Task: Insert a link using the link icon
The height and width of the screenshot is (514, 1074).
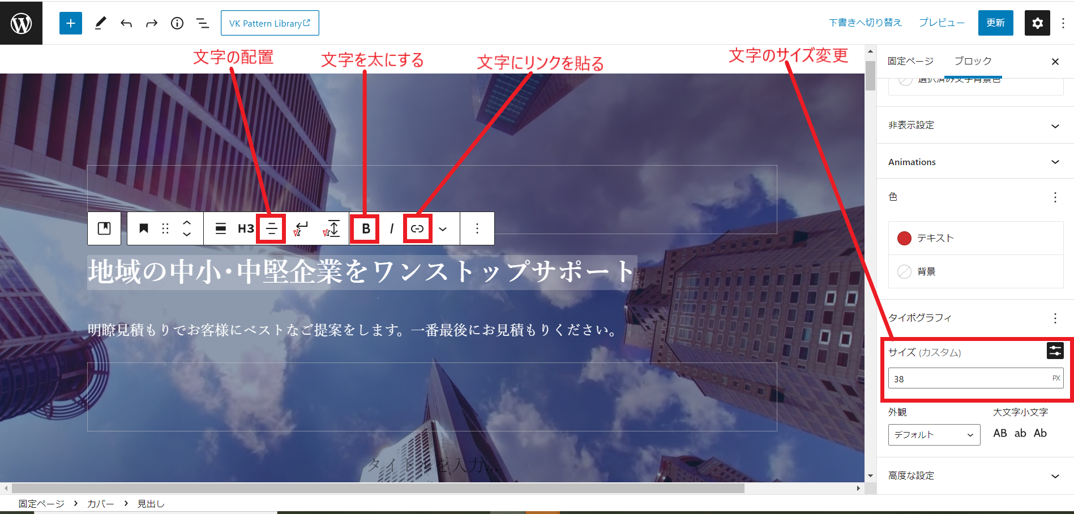Action: (x=417, y=228)
